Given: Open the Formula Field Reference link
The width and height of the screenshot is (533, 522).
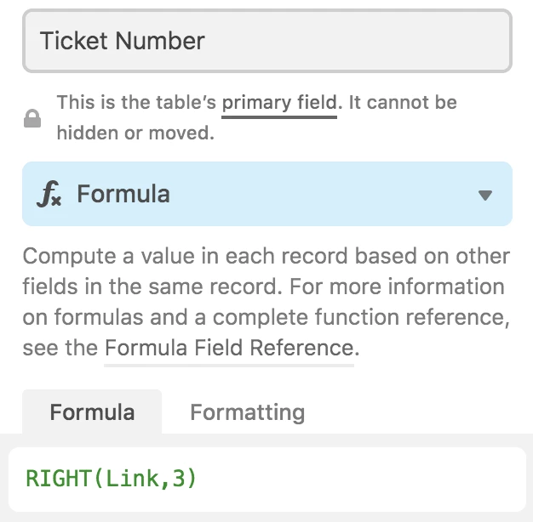Looking at the screenshot, I should pos(229,349).
